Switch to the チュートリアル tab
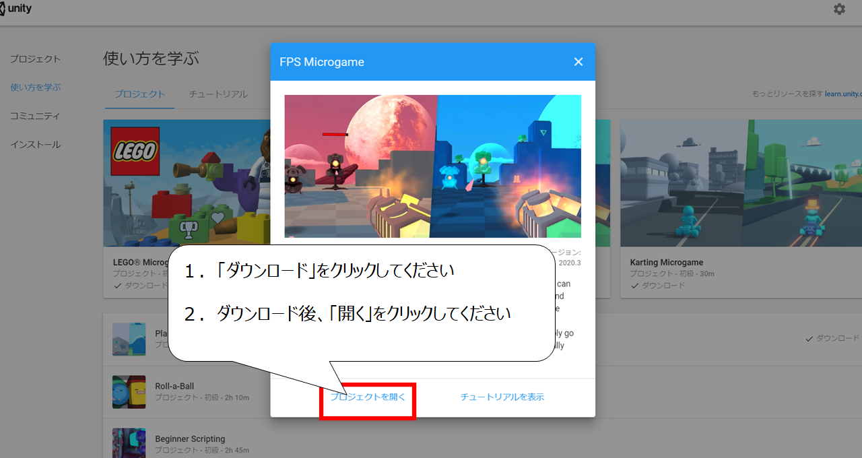 (218, 94)
